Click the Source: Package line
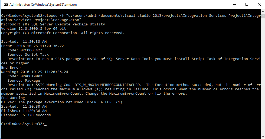This screenshot has height=139, width=265. pyautogui.click(x=24, y=81)
